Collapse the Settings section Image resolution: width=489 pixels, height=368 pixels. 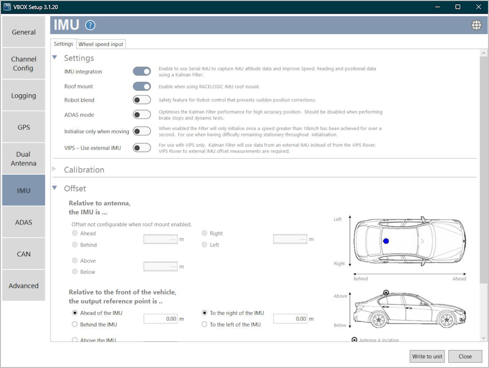pyautogui.click(x=55, y=57)
